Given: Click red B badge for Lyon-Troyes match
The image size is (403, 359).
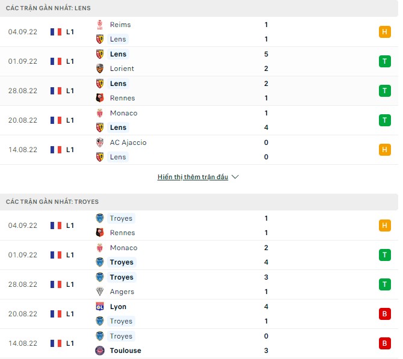Looking at the screenshot, I should [x=385, y=314].
